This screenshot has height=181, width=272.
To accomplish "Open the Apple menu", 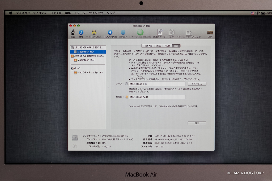I will tap(11, 13).
